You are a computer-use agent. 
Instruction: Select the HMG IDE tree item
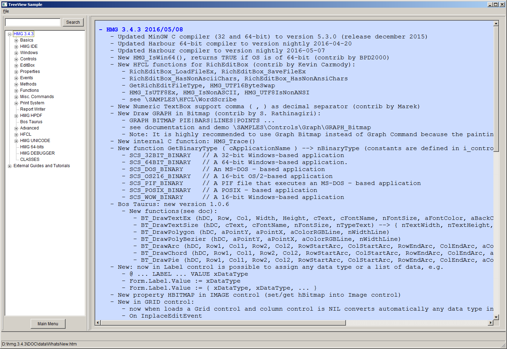[x=29, y=46]
